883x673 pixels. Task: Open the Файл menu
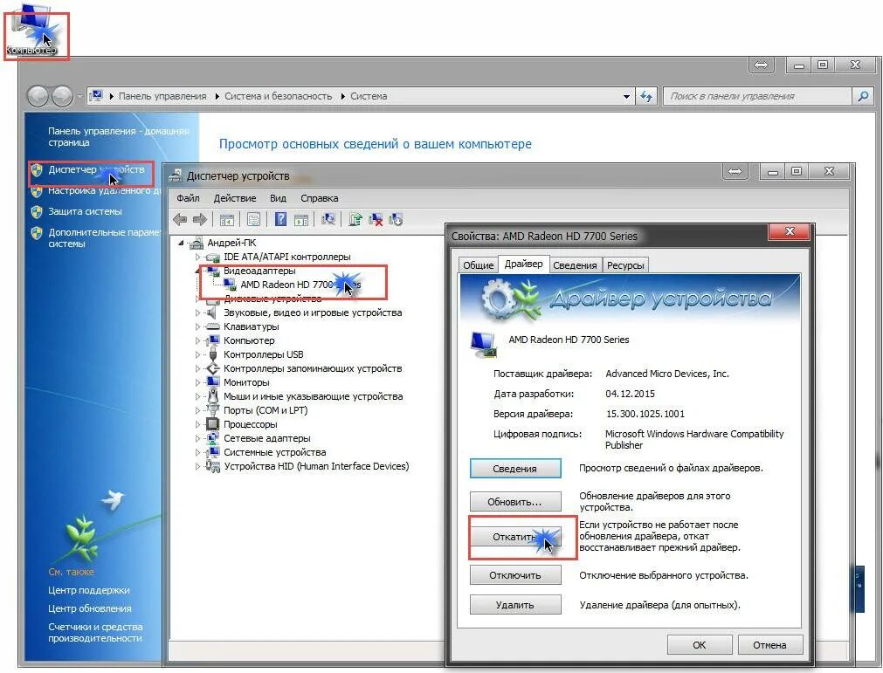[188, 198]
